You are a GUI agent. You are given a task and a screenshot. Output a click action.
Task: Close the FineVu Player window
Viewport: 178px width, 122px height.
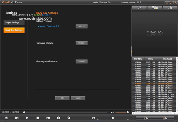click(x=175, y=2)
